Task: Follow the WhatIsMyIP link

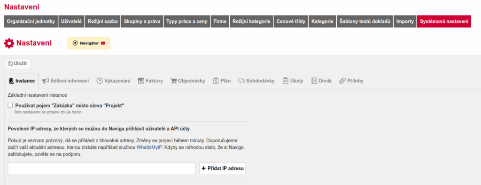Action: pos(149,147)
